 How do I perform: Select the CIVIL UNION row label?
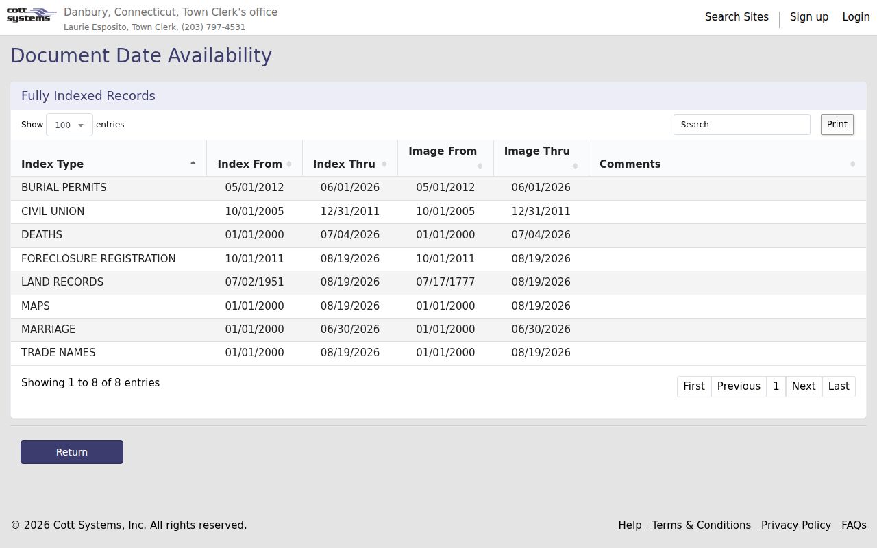53,212
